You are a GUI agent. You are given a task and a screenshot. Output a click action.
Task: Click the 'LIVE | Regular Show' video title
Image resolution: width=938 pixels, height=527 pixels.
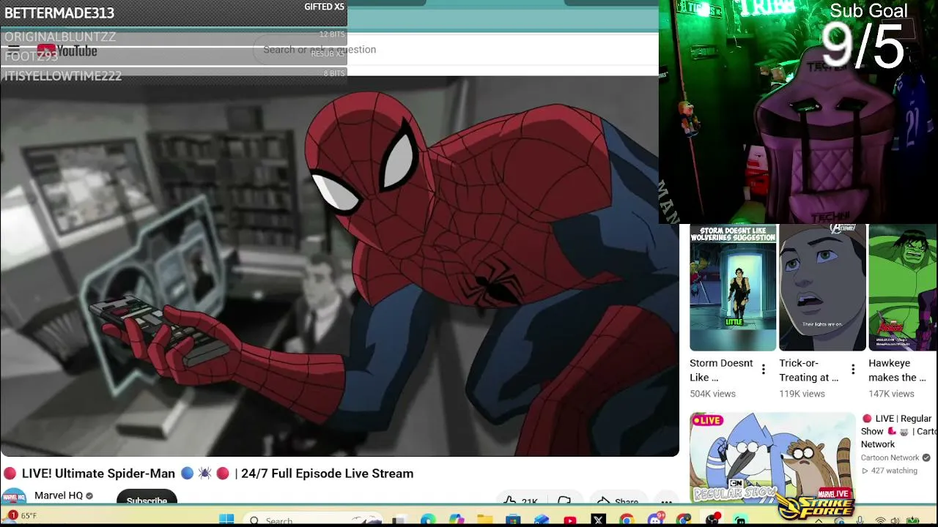(897, 431)
